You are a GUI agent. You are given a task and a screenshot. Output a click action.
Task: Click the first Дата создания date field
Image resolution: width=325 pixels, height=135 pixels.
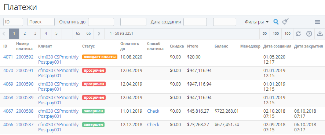click(195, 22)
